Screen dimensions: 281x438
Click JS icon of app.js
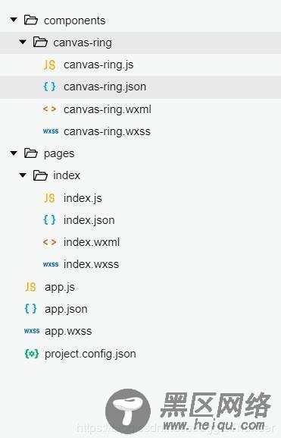tap(30, 287)
